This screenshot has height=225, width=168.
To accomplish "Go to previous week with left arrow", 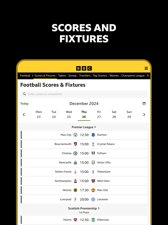I will (24, 115).
